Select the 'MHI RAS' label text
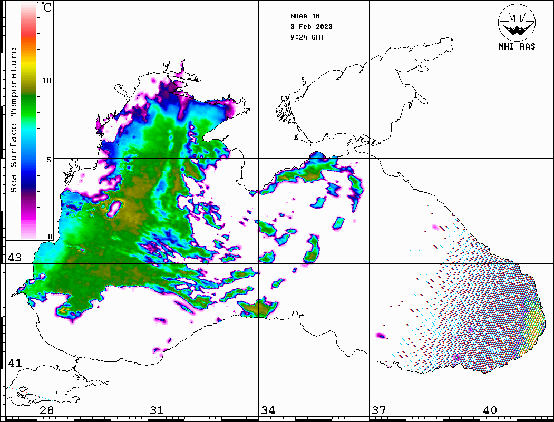554x422 pixels. pos(517,46)
